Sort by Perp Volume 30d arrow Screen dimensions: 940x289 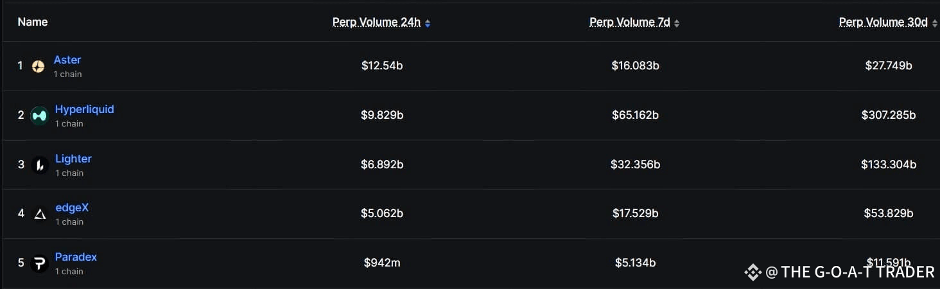[935, 23]
